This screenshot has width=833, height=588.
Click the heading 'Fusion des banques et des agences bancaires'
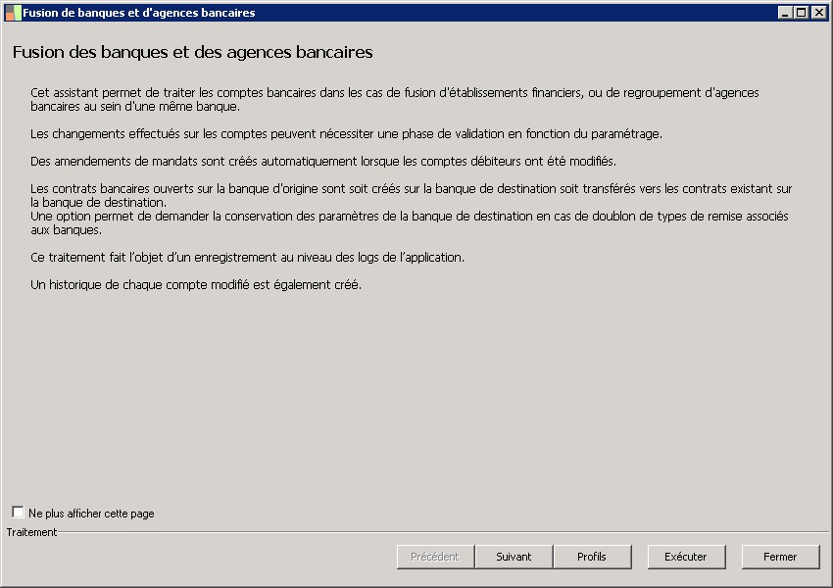pyautogui.click(x=192, y=52)
